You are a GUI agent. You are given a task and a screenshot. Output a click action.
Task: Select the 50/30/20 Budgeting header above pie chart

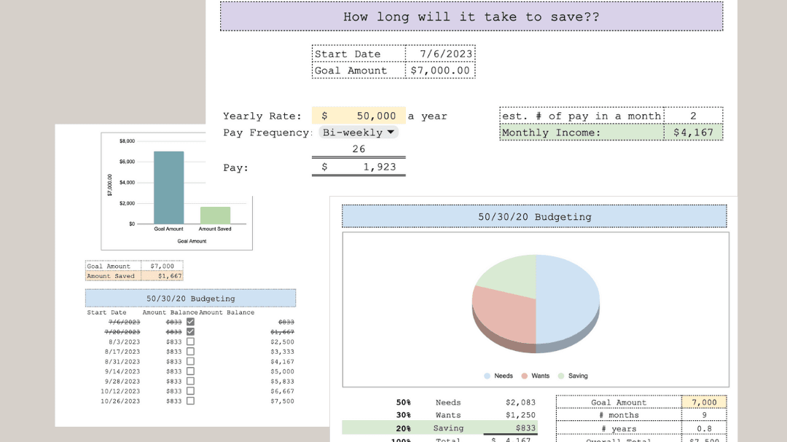[535, 217]
